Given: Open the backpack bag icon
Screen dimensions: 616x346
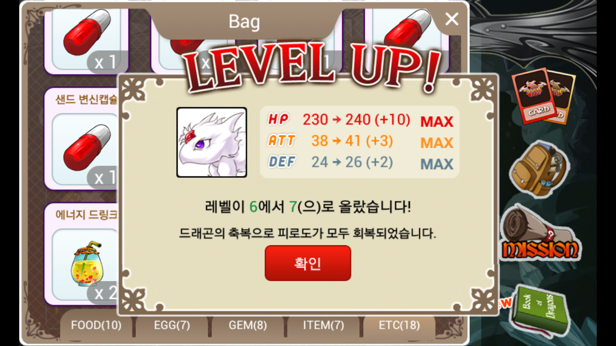Looking at the screenshot, I should (x=539, y=169).
